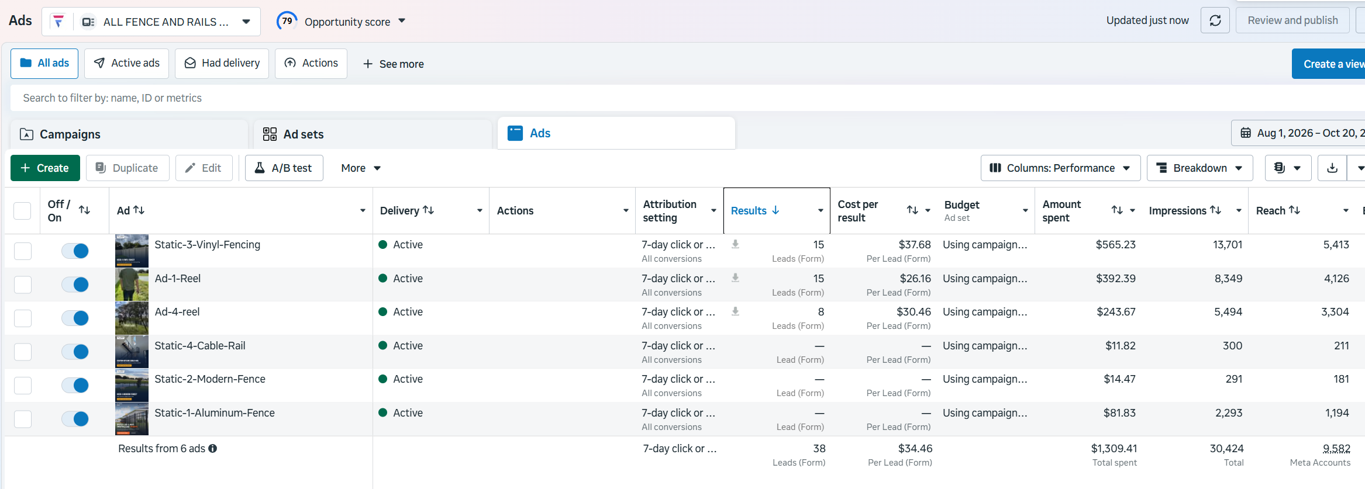Screen dimensions: 1365x489
Task: Toggle off the Static-3-Vinyl-Fencing ad
Action: tap(75, 251)
